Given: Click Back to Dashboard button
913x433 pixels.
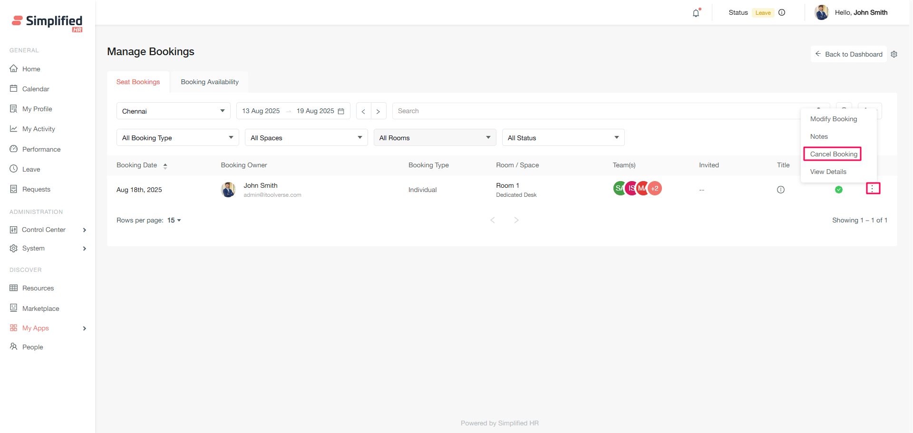Looking at the screenshot, I should click(849, 54).
